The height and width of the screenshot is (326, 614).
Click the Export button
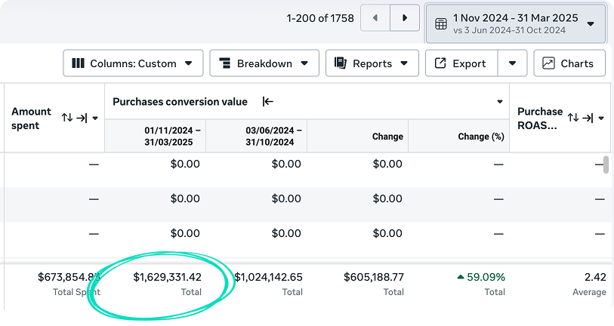(461, 63)
